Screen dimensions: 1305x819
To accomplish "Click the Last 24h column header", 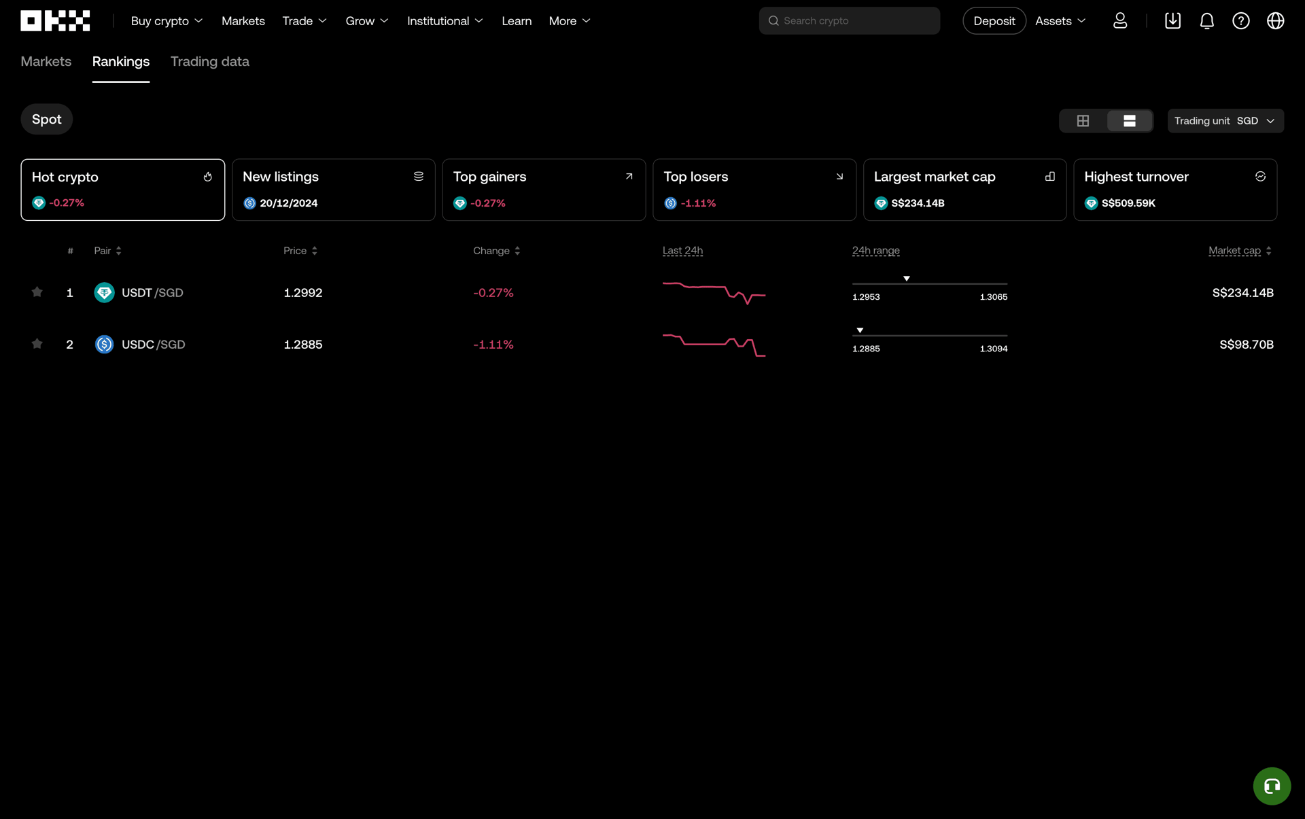I will 682,251.
